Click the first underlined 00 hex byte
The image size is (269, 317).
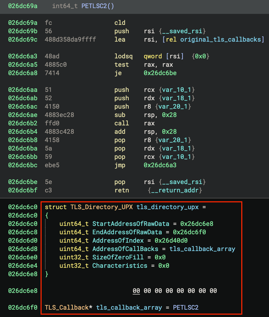(x=136, y=291)
